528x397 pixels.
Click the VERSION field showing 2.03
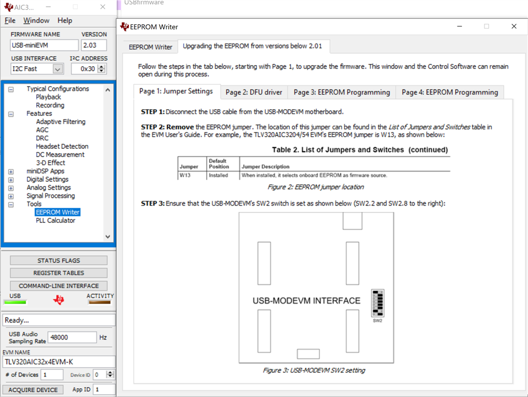click(x=94, y=45)
